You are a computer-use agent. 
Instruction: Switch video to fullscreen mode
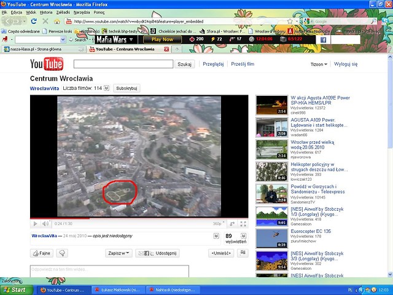[x=243, y=224]
